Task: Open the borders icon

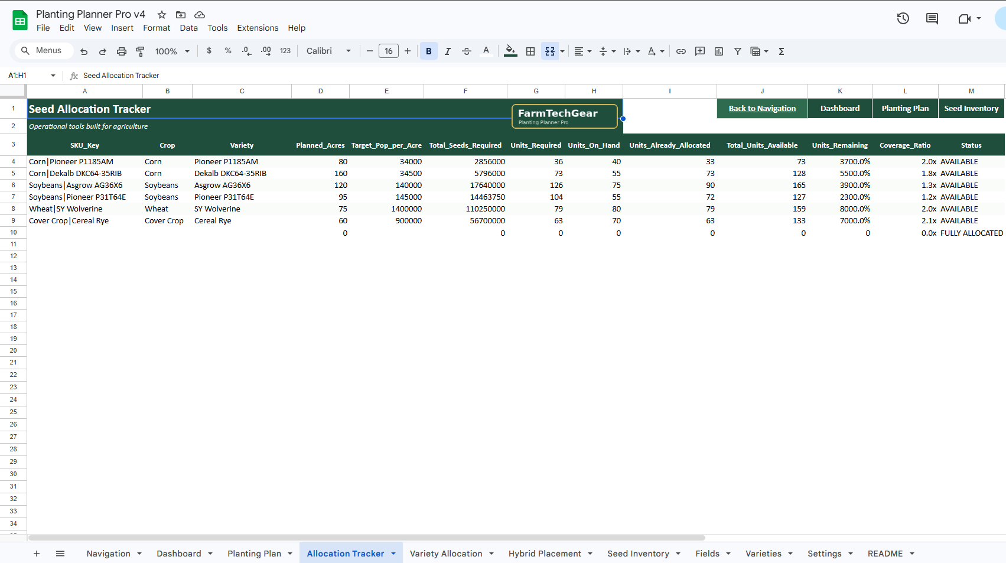Action: click(x=530, y=51)
